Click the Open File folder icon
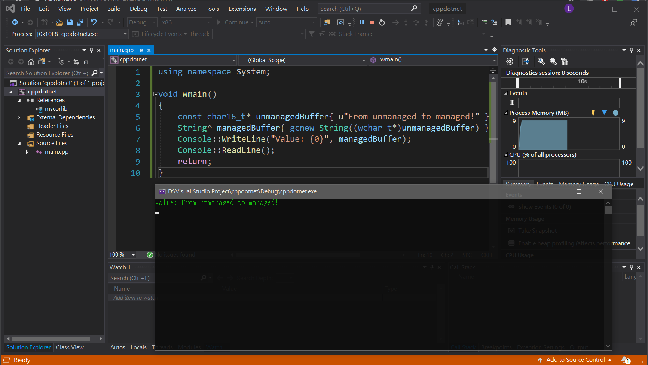This screenshot has width=648, height=365. 59,22
